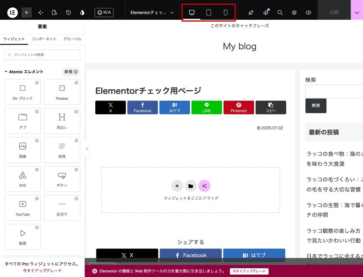363x277 pixels.
Task: Click the My blog site title
Action: click(240, 46)
